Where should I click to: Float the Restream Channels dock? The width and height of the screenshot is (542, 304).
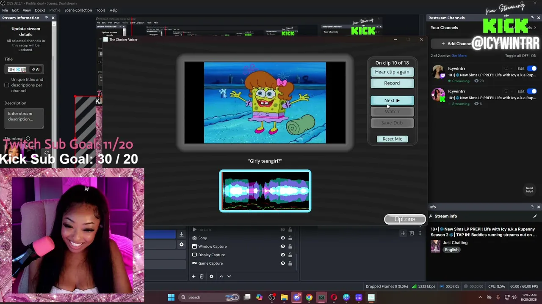[x=532, y=18]
